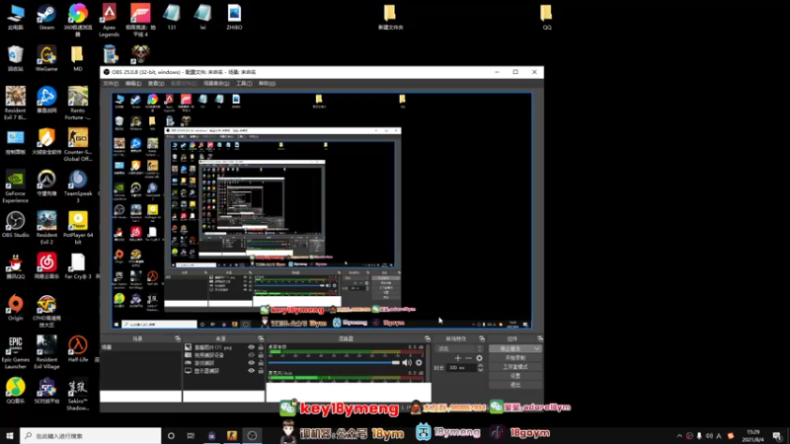The height and width of the screenshot is (444, 790).
Task: Toggle lock on 显示器捕获 source
Action: [x=261, y=371]
